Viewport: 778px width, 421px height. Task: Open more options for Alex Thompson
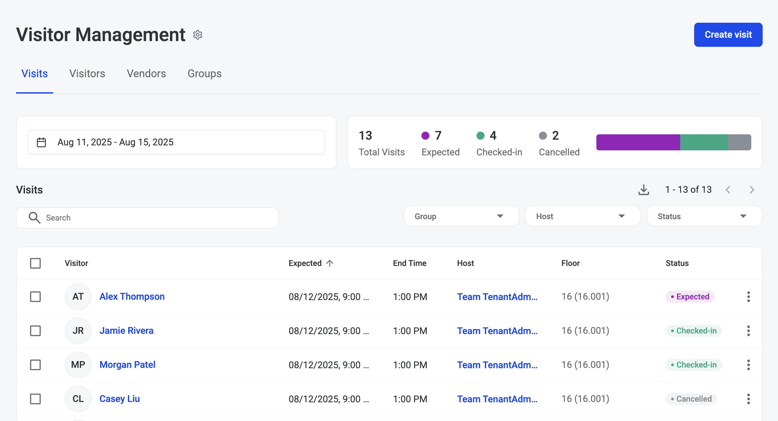748,297
